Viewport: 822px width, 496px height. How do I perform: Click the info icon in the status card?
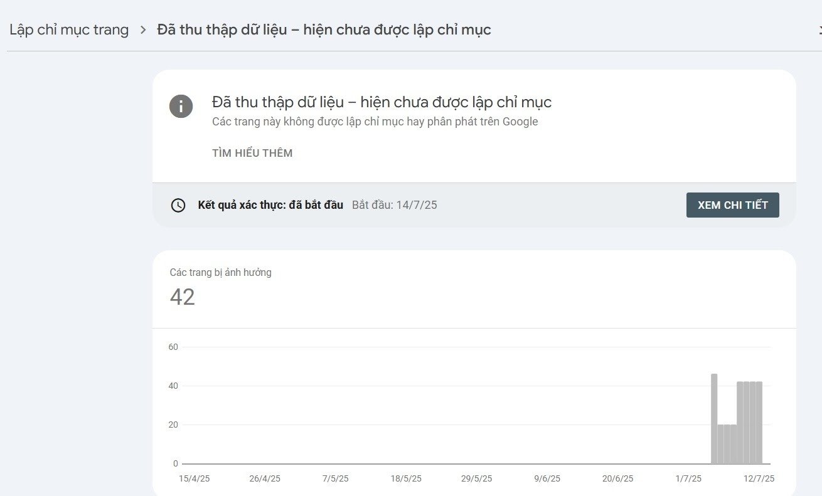181,105
